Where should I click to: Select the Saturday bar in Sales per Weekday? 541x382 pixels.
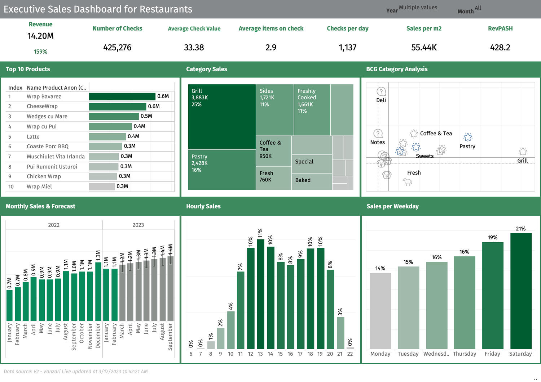520,291
